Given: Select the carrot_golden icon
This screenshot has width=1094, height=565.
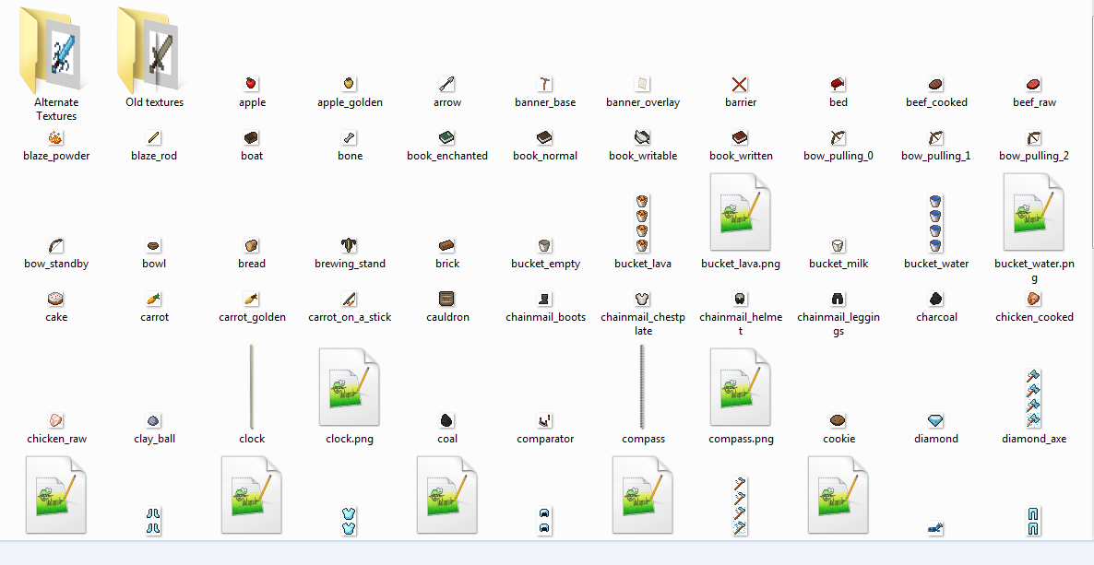Looking at the screenshot, I should coord(251,299).
